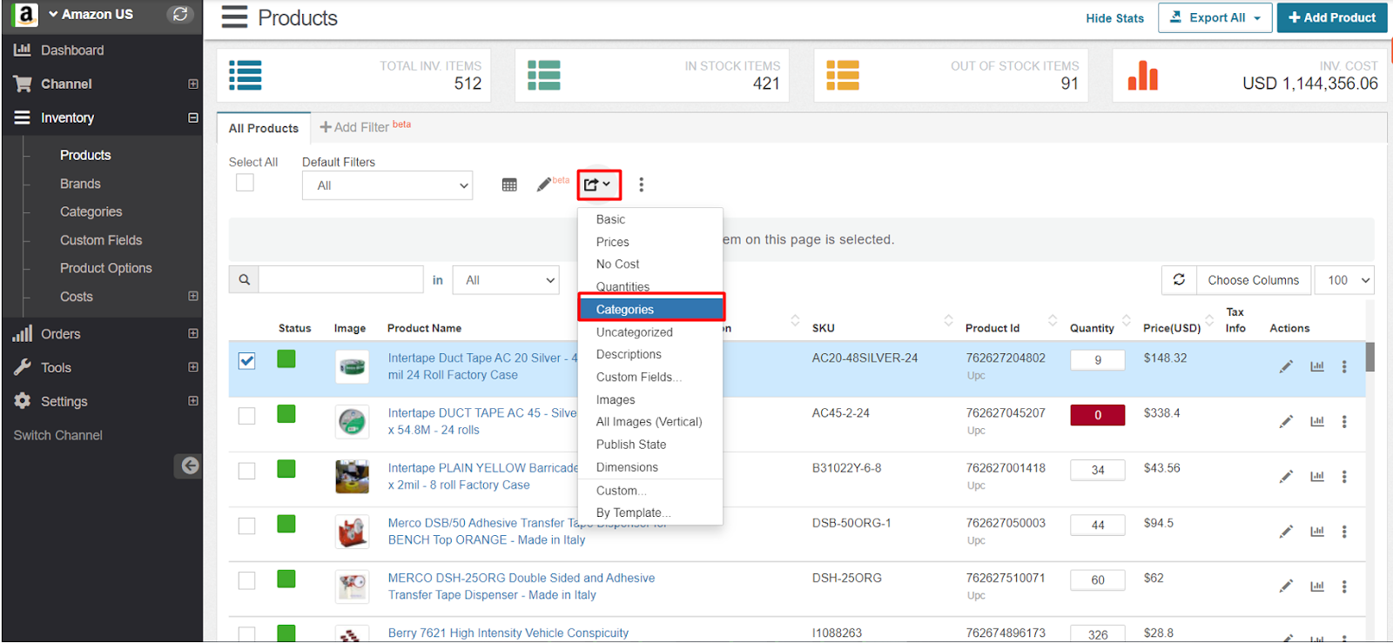Viewport: 1393px width, 643px height.
Task: Open the search-in field All dropdown
Action: click(x=506, y=280)
